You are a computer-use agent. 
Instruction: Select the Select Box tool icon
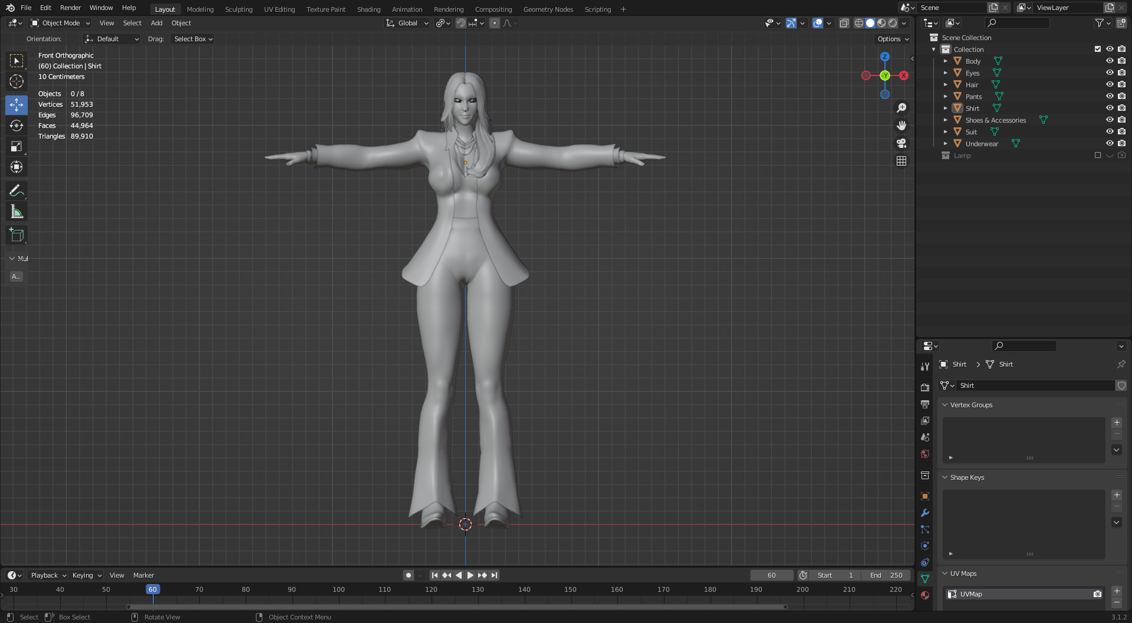click(x=17, y=61)
